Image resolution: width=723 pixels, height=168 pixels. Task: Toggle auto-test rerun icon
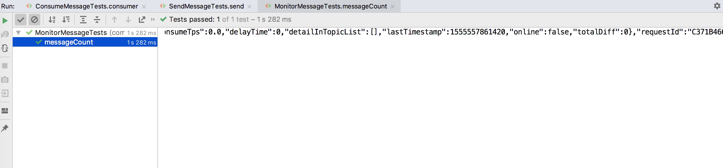[x=5, y=48]
